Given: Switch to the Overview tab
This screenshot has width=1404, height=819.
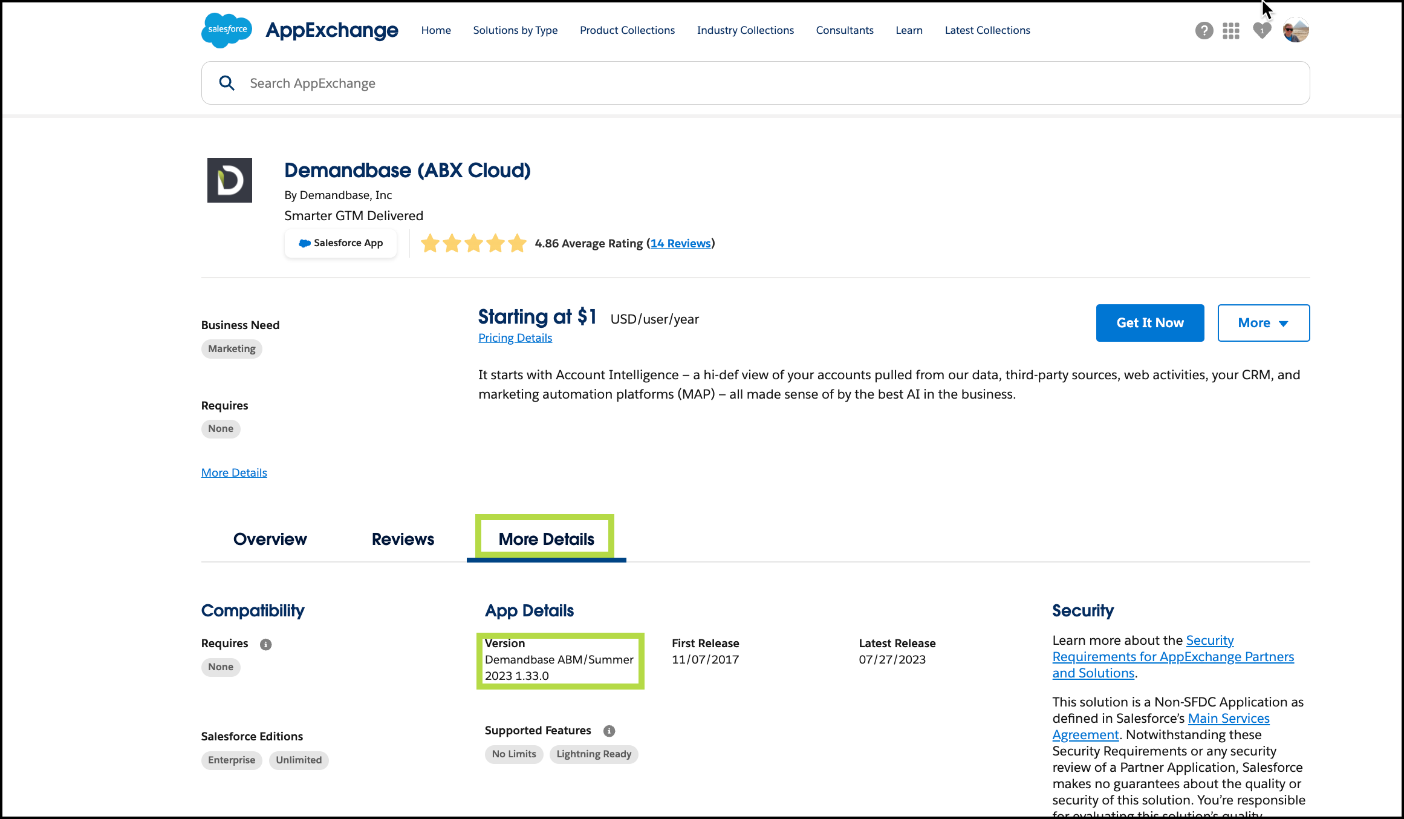Looking at the screenshot, I should (270, 539).
